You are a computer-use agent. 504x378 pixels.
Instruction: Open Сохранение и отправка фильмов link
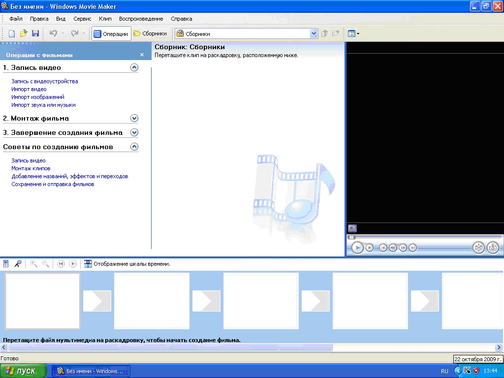[53, 184]
